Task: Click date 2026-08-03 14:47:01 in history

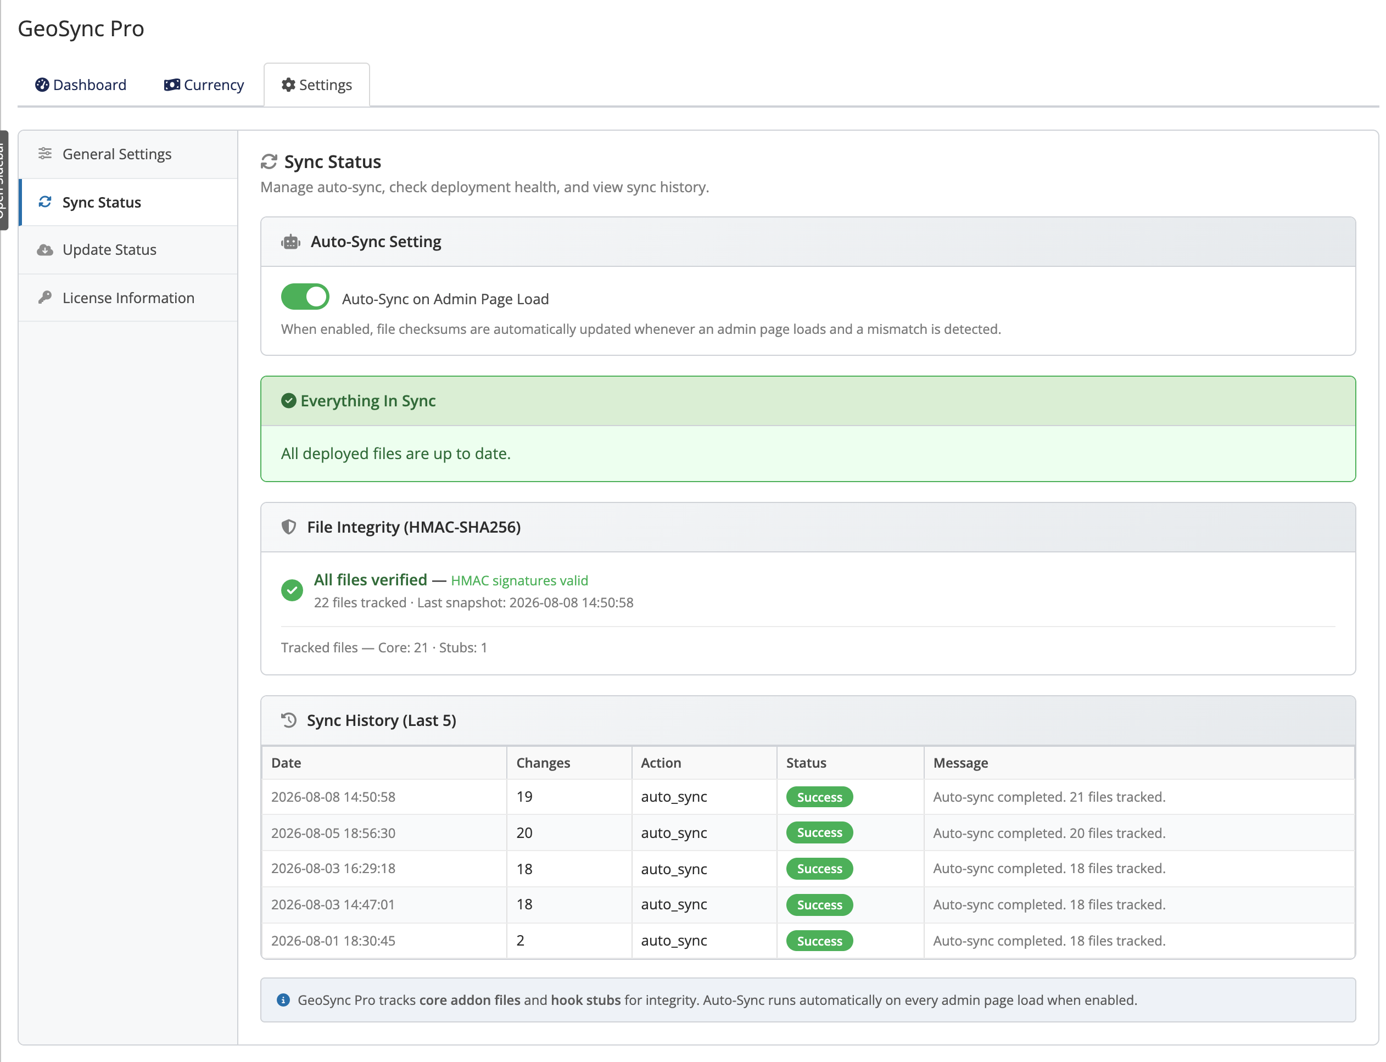Action: pos(333,904)
